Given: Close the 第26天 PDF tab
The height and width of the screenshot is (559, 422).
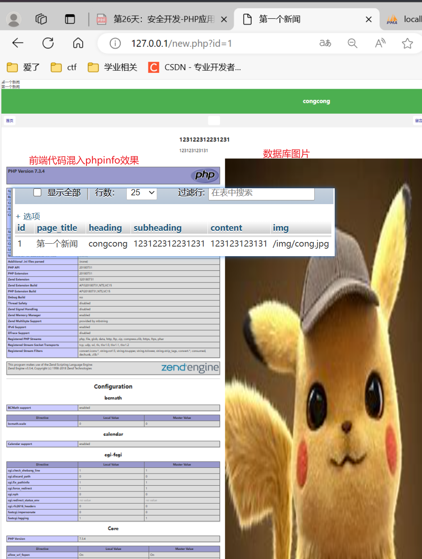Looking at the screenshot, I should click(224, 19).
